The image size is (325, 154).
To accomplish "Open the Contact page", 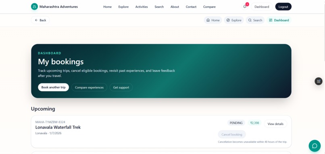I will coord(191,7).
